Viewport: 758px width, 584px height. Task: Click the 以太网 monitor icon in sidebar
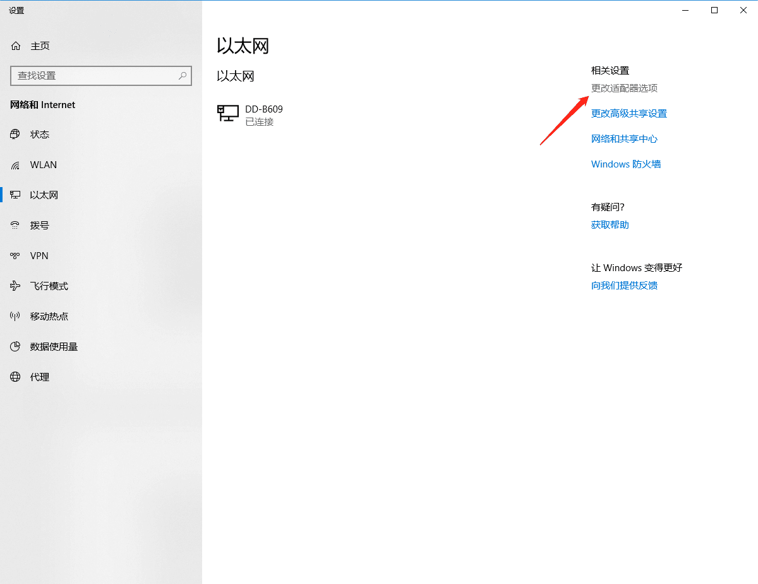click(16, 195)
